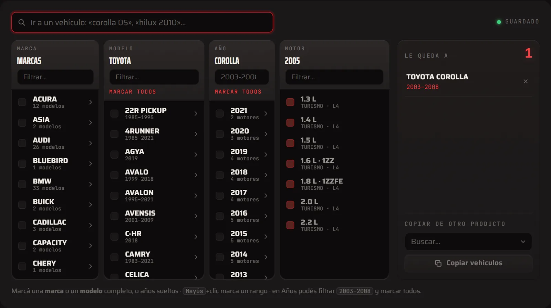Click MARCAR TODOS in the Corolla column

click(238, 92)
